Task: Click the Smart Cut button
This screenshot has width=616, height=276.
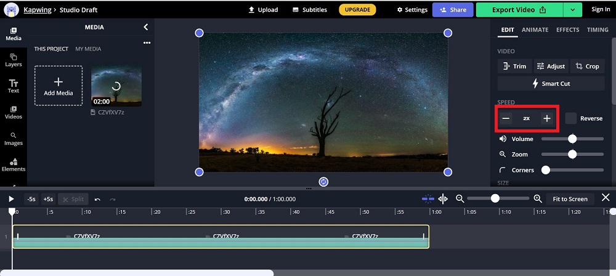Action: click(551, 83)
